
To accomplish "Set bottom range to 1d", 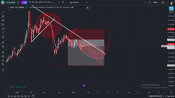I will [29, 96].
